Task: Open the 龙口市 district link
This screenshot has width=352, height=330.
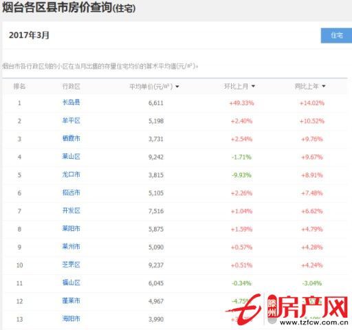Action: pos(71,175)
